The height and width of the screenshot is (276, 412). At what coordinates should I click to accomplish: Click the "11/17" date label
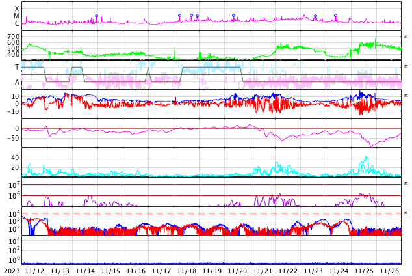pos(161,271)
